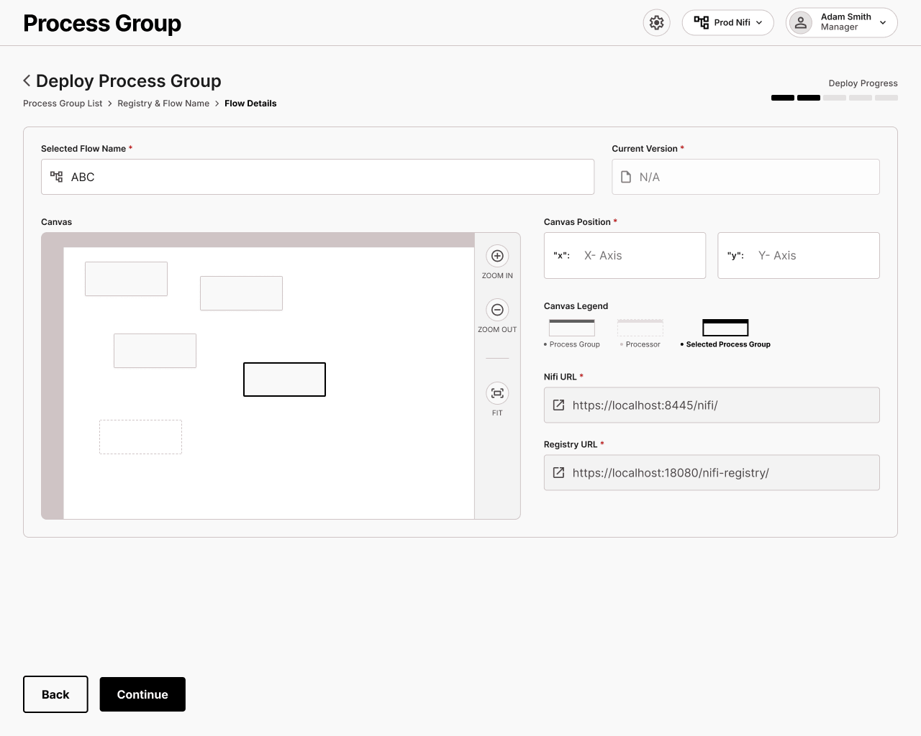Open Registry URL external link icon
The width and height of the screenshot is (921, 736).
[x=558, y=473]
